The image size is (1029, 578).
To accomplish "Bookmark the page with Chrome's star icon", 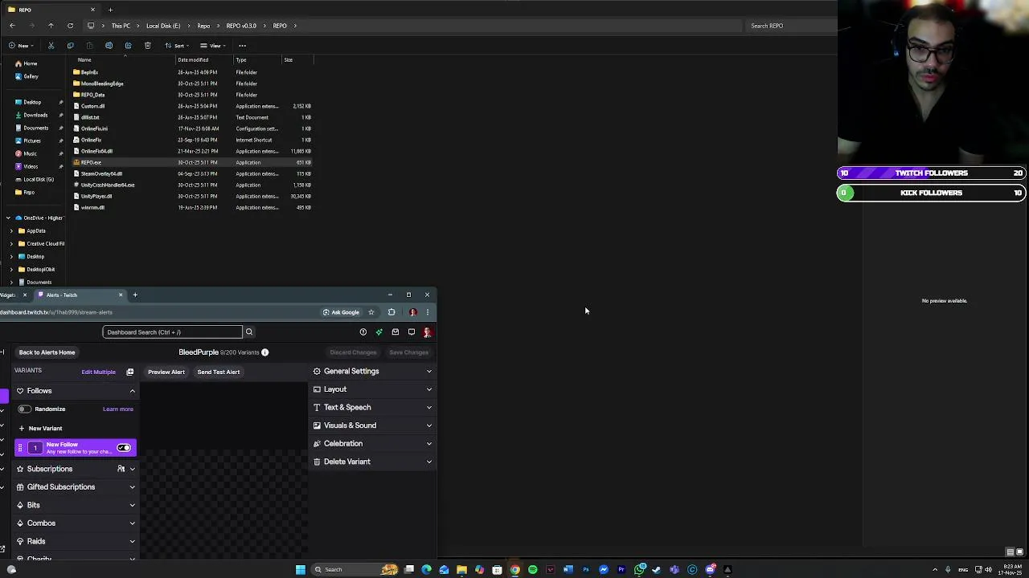I will (x=371, y=312).
